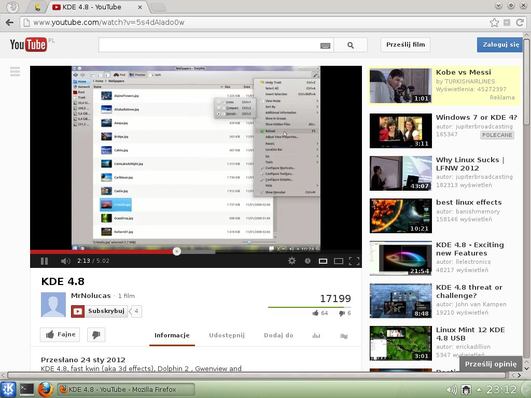Click the buffered part of progress bar

pyautogui.click(x=198, y=252)
